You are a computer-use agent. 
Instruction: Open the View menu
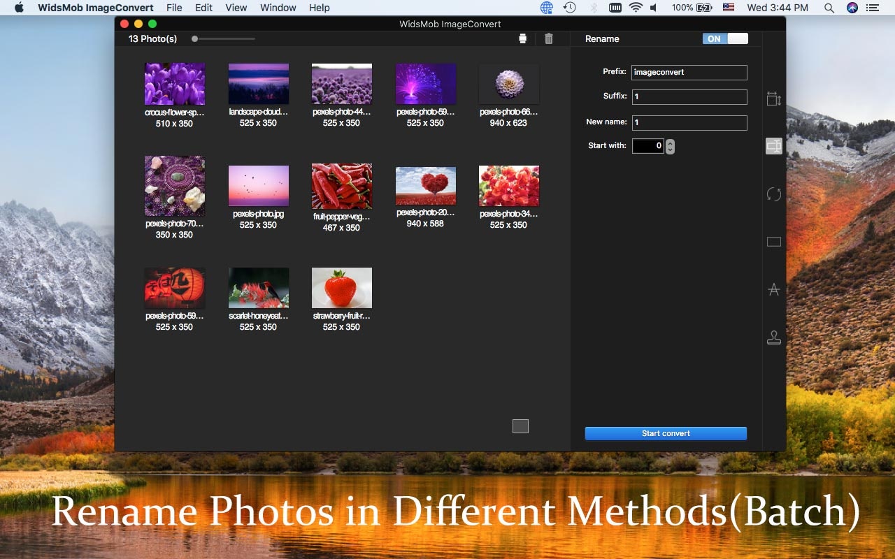point(236,8)
